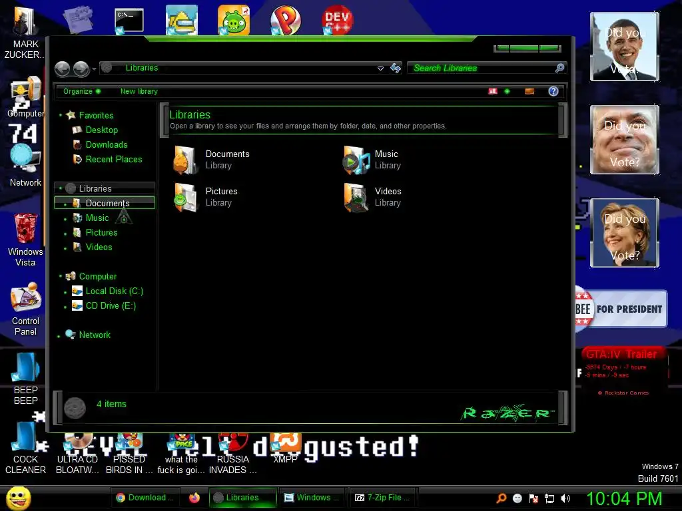682x511 pixels.
Task: Open the ULTRA CD BLOATW... desktop icon
Action: [x=77, y=454]
